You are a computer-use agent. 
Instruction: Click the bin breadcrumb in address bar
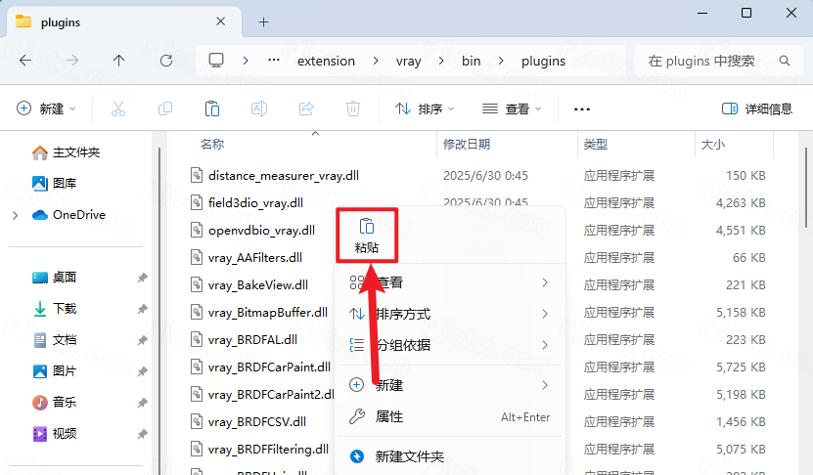tap(471, 61)
